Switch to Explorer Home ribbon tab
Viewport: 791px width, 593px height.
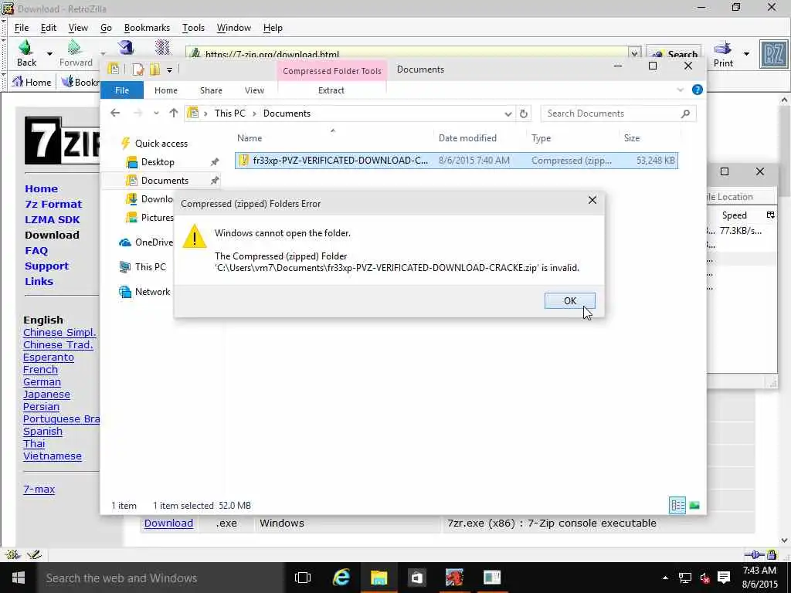point(166,90)
